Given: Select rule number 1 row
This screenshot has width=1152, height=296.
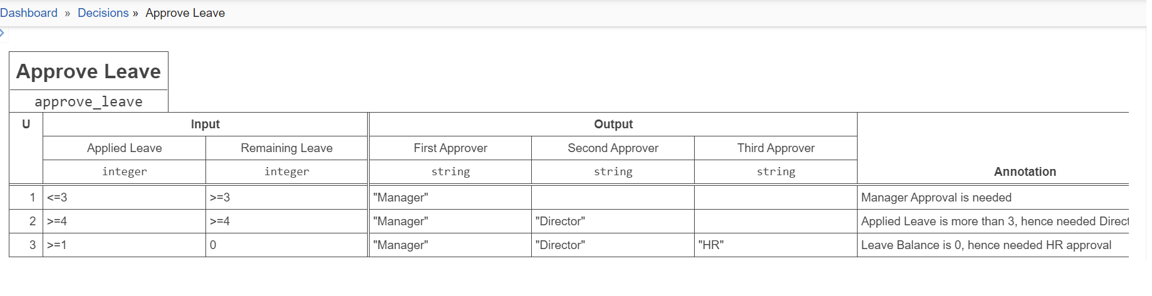Looking at the screenshot, I should pos(26,198).
